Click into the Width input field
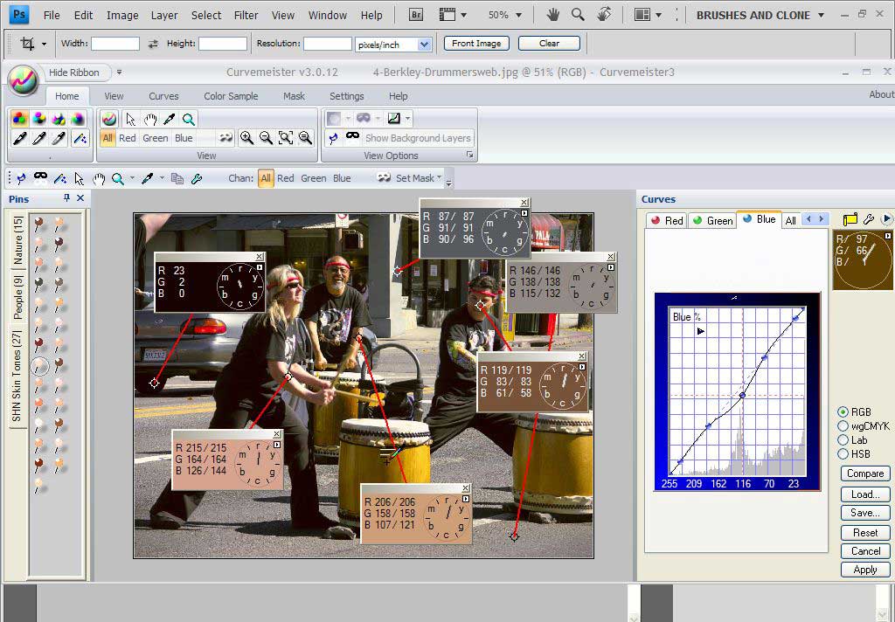Image resolution: width=895 pixels, height=622 pixels. click(115, 44)
